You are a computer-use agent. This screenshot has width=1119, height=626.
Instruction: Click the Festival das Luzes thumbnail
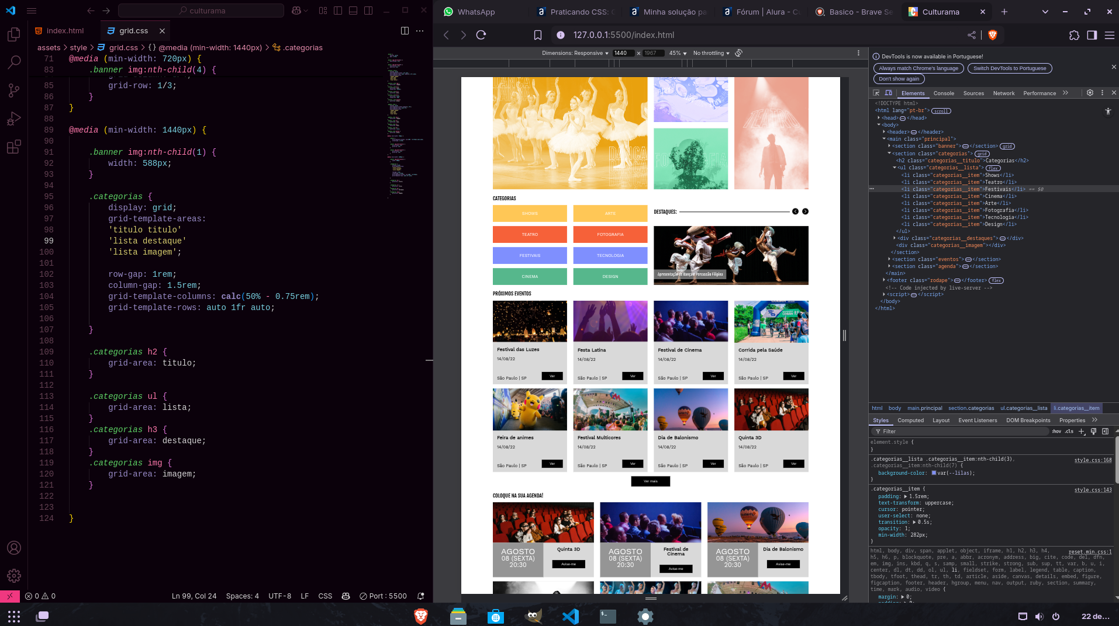point(530,321)
